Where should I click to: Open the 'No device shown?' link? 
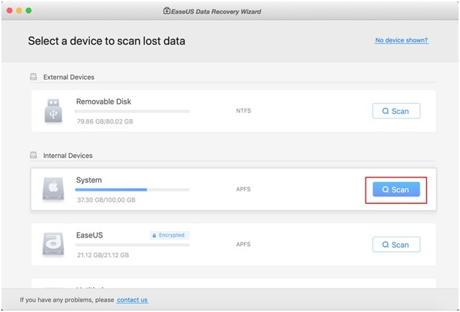401,40
